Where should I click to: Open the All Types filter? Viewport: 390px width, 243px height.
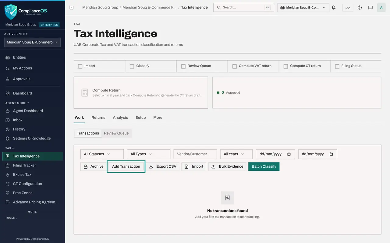(x=149, y=154)
